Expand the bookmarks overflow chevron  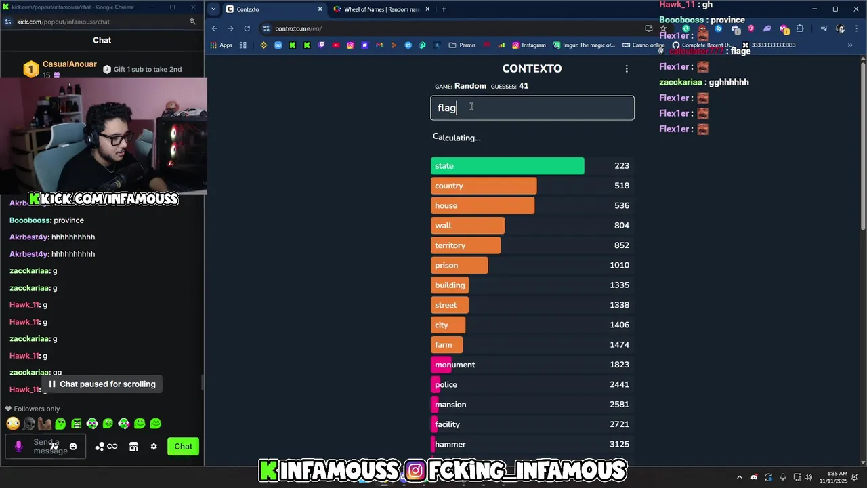(x=850, y=45)
